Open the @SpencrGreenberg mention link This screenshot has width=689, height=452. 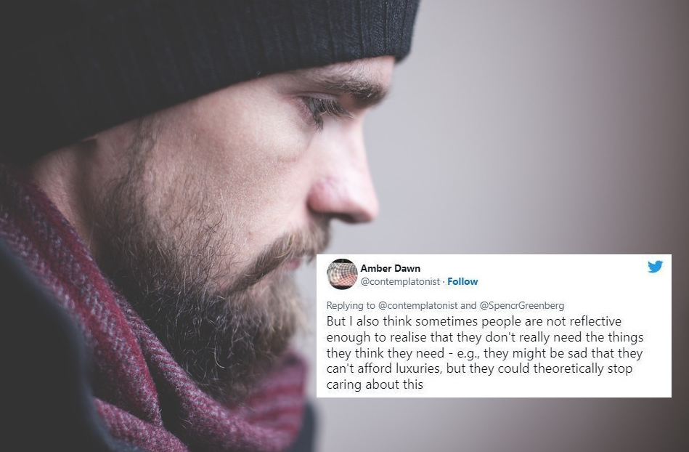521,305
